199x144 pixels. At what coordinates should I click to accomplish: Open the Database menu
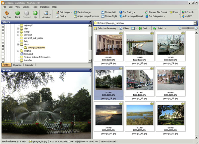(x=45, y=7)
